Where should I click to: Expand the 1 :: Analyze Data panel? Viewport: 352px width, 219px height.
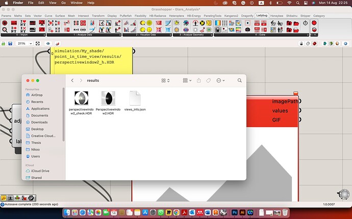[x=84, y=35]
